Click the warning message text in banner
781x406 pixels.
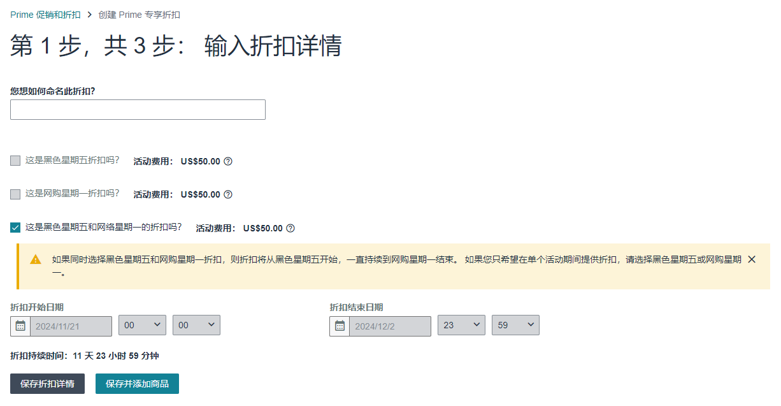click(396, 266)
